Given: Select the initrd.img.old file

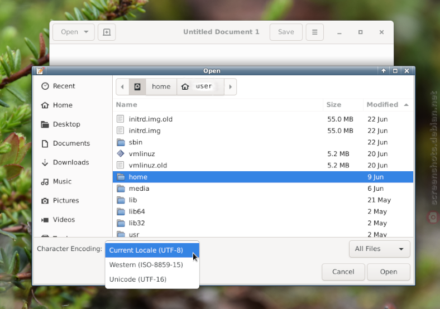Looking at the screenshot, I should [x=263, y=119].
